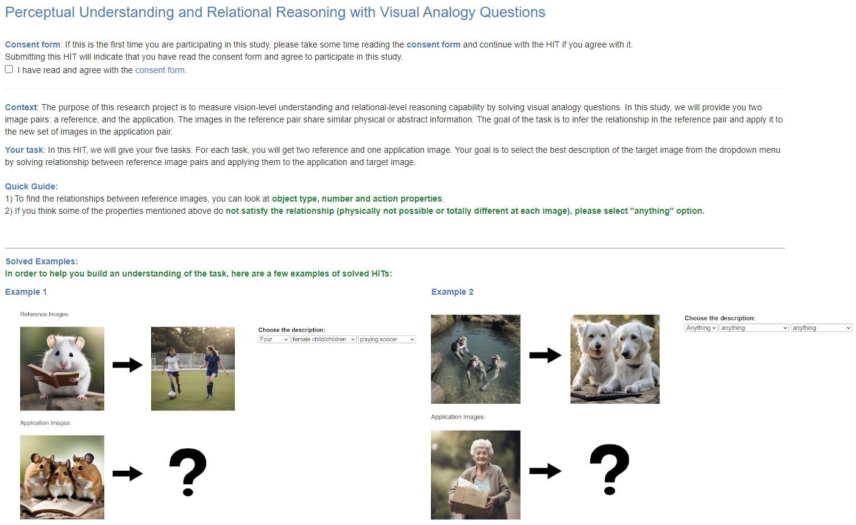Open the consent form link in first sentence

tap(433, 44)
